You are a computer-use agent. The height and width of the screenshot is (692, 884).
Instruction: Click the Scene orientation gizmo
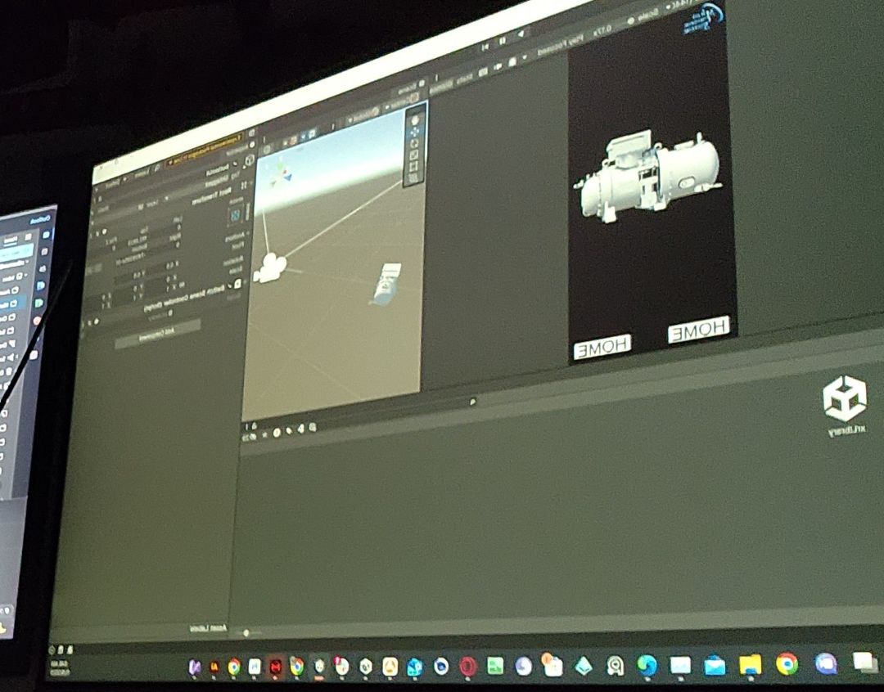coord(280,173)
